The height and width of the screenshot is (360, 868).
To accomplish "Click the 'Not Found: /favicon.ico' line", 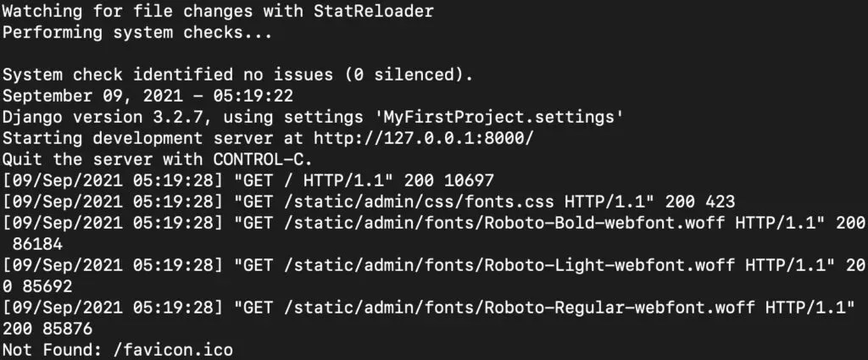I will [117, 350].
